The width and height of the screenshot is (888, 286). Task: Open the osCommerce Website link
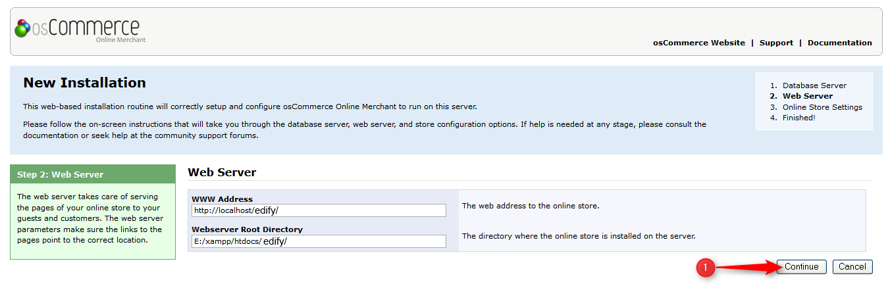point(698,43)
